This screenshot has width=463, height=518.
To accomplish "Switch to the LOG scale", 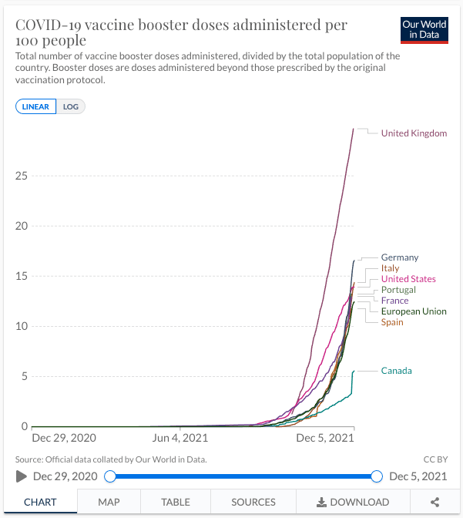I will click(x=71, y=106).
